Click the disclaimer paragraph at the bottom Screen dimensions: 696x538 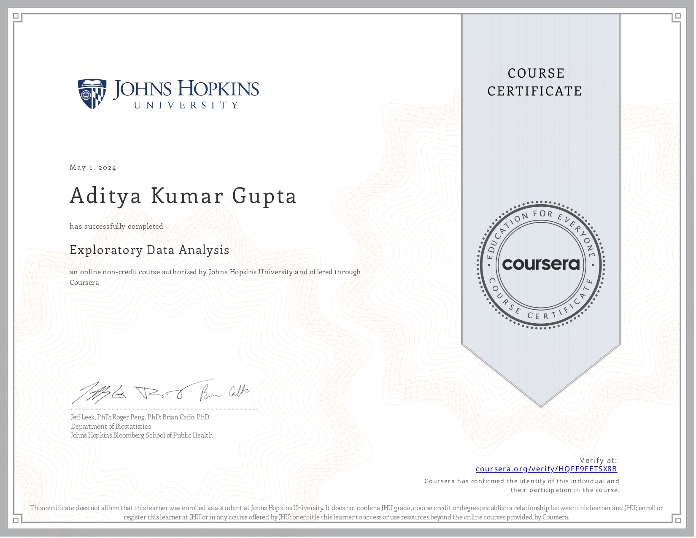pos(346,512)
